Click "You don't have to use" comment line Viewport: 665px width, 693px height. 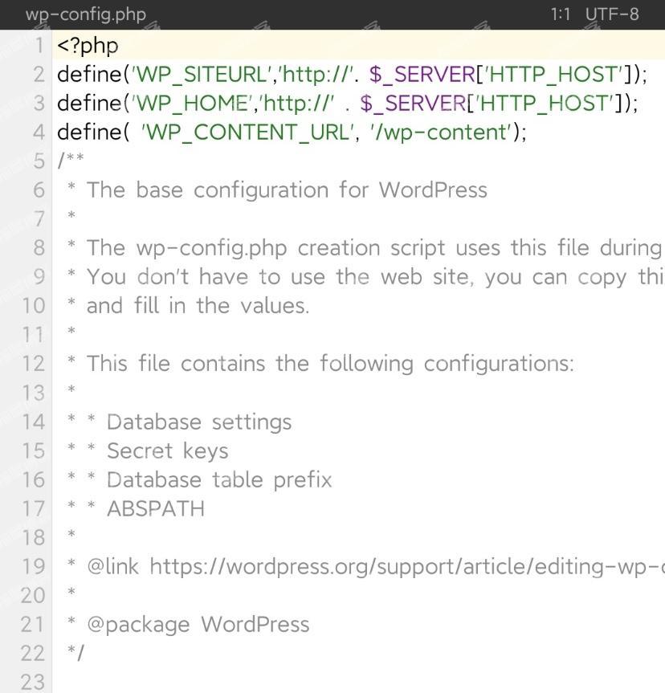375,277
